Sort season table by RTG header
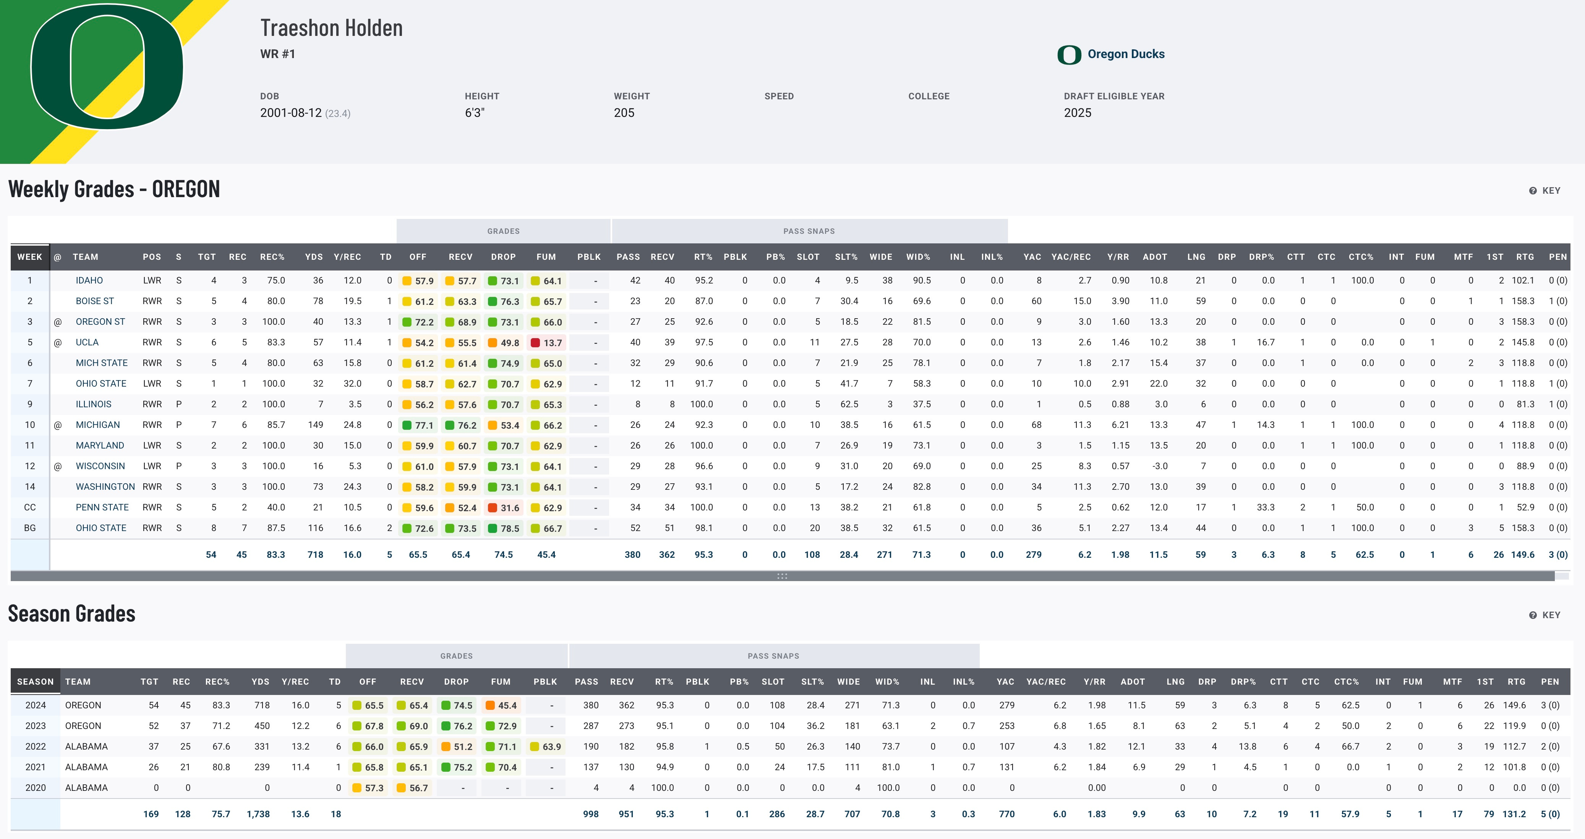 click(x=1516, y=682)
